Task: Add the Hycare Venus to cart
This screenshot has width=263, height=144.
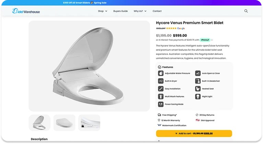Action: point(194,133)
